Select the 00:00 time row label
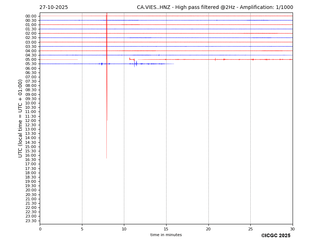The image size is (332, 249). [31, 16]
